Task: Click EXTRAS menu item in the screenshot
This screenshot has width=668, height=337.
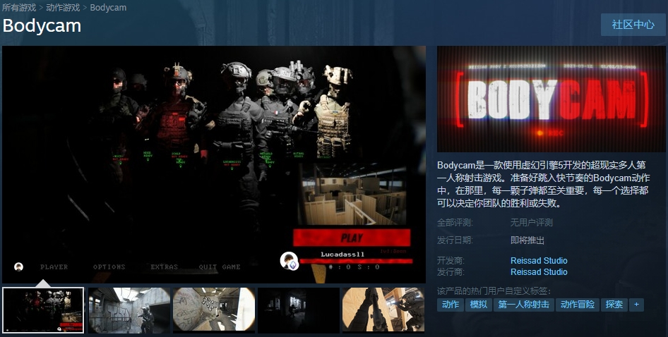Action: click(x=164, y=266)
